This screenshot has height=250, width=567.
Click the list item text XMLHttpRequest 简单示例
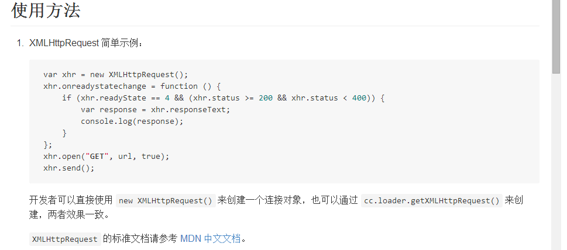pos(85,43)
